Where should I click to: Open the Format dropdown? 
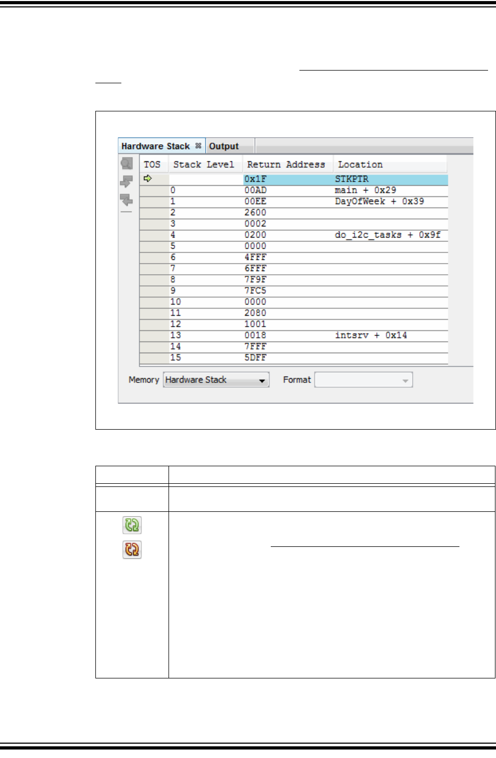point(364,380)
